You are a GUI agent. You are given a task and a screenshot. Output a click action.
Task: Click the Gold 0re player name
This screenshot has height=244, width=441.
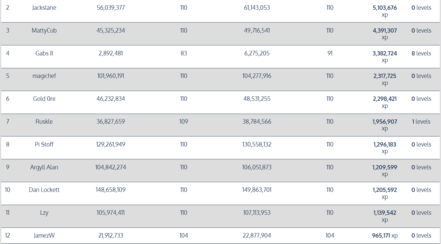44,99
